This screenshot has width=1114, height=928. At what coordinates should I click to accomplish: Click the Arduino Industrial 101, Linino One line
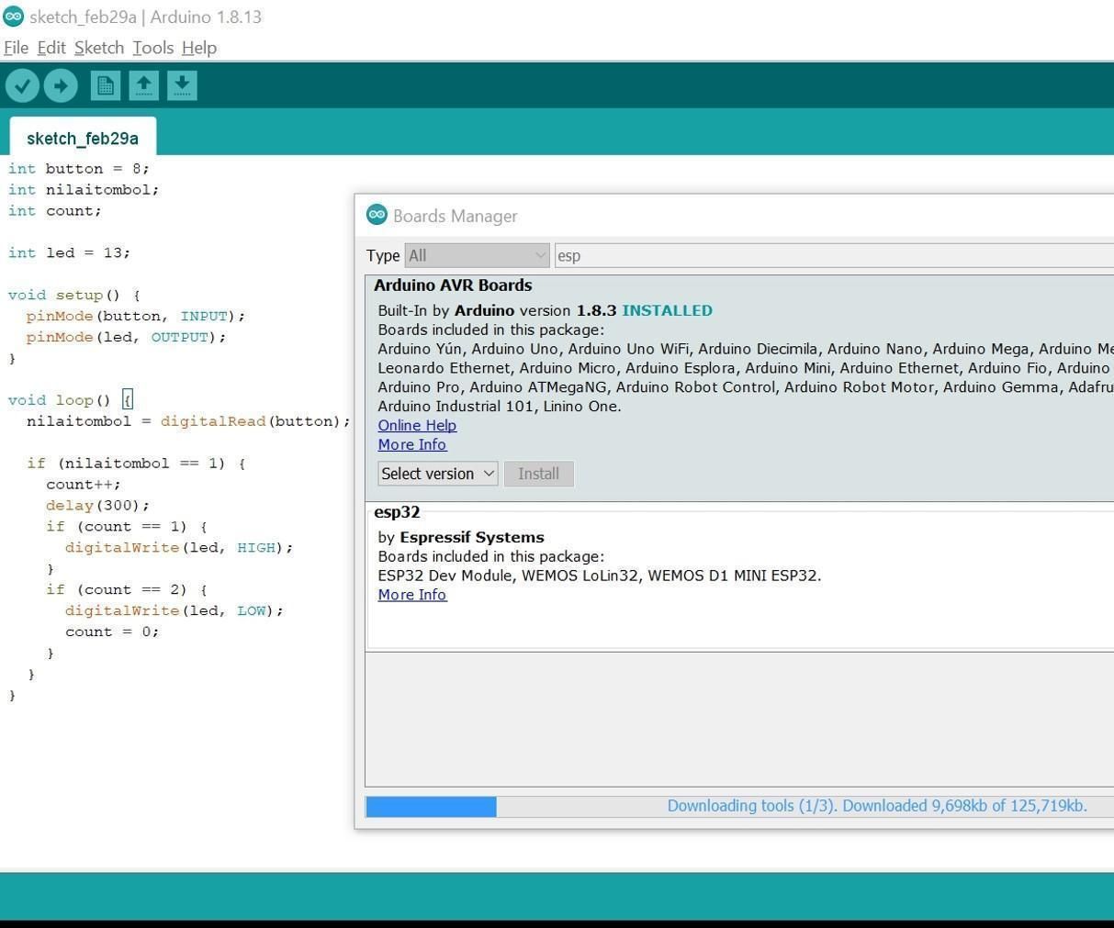(x=500, y=406)
